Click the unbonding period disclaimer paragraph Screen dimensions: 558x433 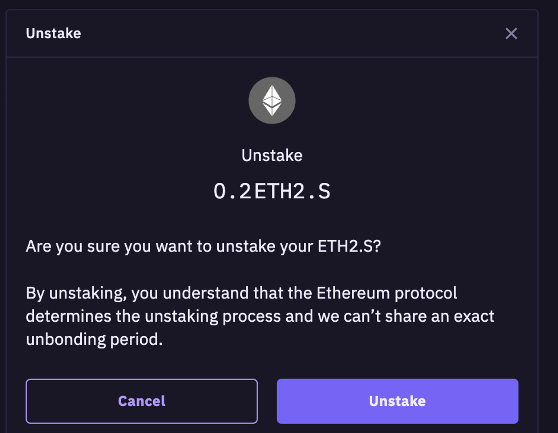pyautogui.click(x=259, y=316)
